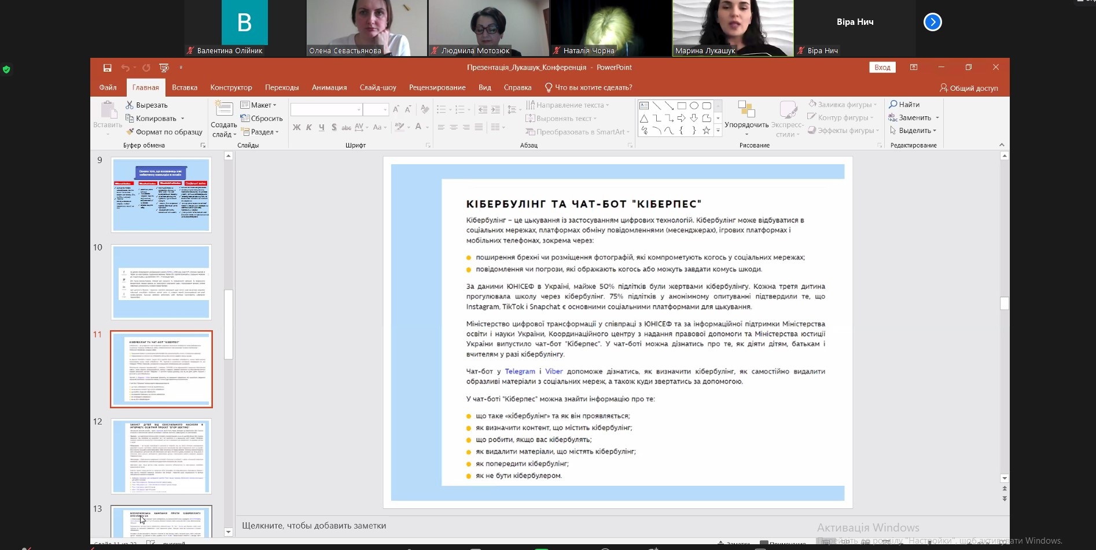Open the change case Aa button

380,127
